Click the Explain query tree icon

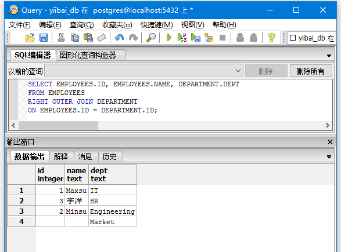coord(209,38)
